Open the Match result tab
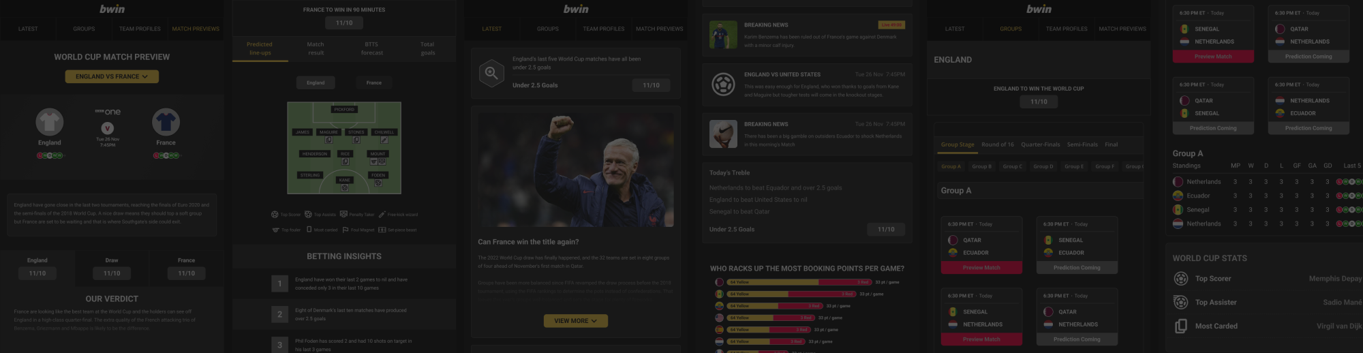The height and width of the screenshot is (353, 1363). tap(316, 48)
